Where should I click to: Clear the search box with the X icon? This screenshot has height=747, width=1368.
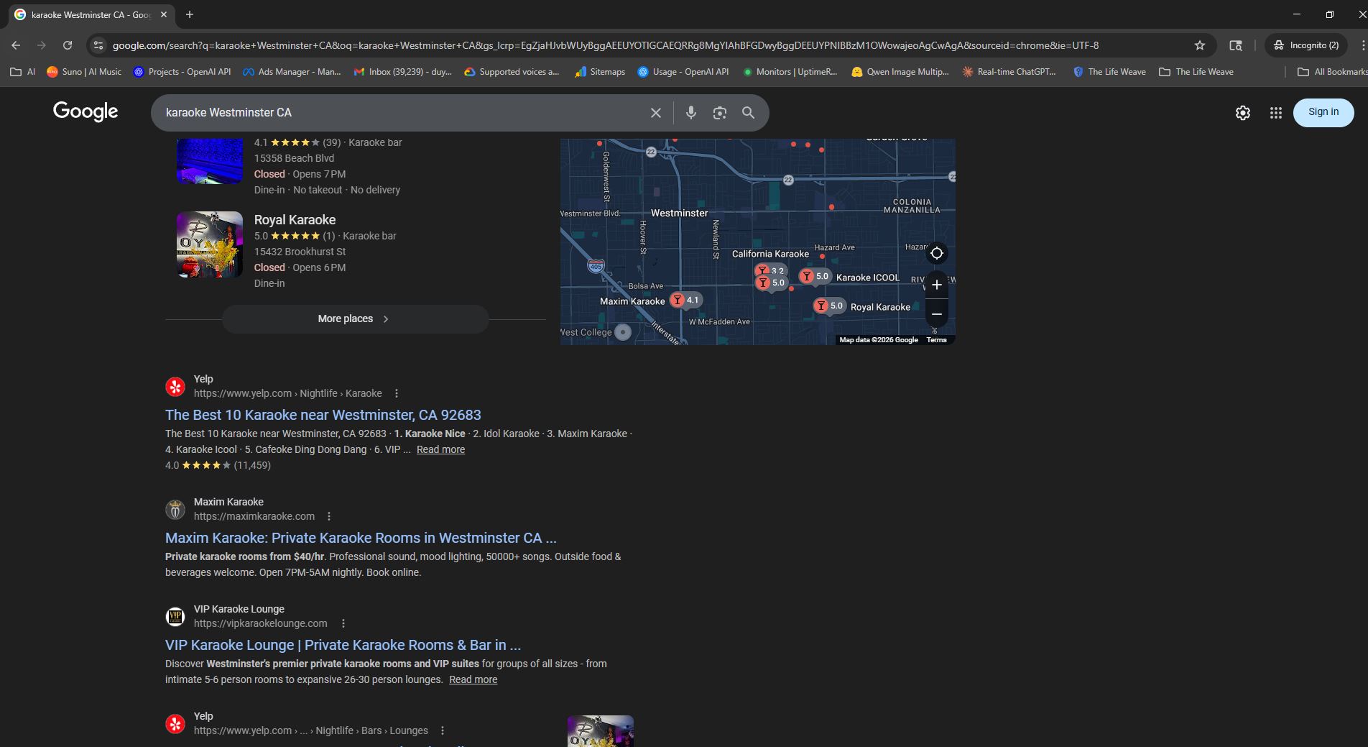click(x=655, y=113)
